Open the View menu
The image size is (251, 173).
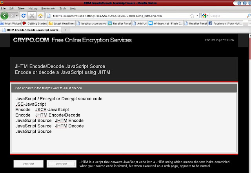(21, 9)
